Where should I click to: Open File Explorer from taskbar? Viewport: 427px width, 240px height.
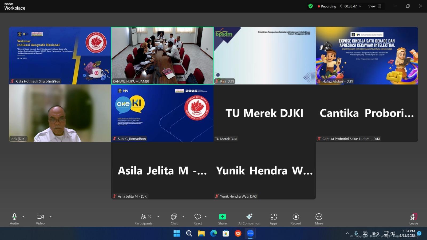click(x=201, y=234)
